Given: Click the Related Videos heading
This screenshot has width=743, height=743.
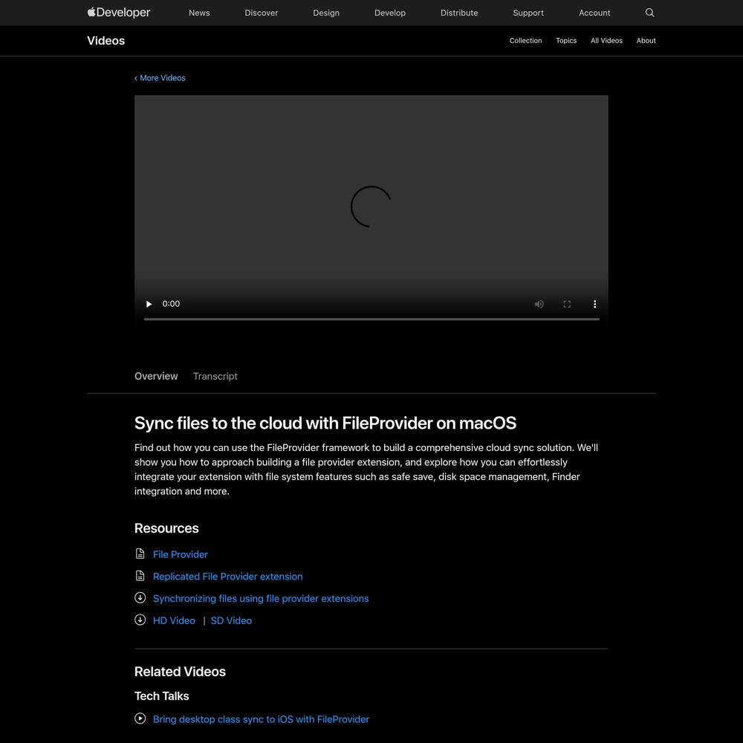Looking at the screenshot, I should click(180, 672).
